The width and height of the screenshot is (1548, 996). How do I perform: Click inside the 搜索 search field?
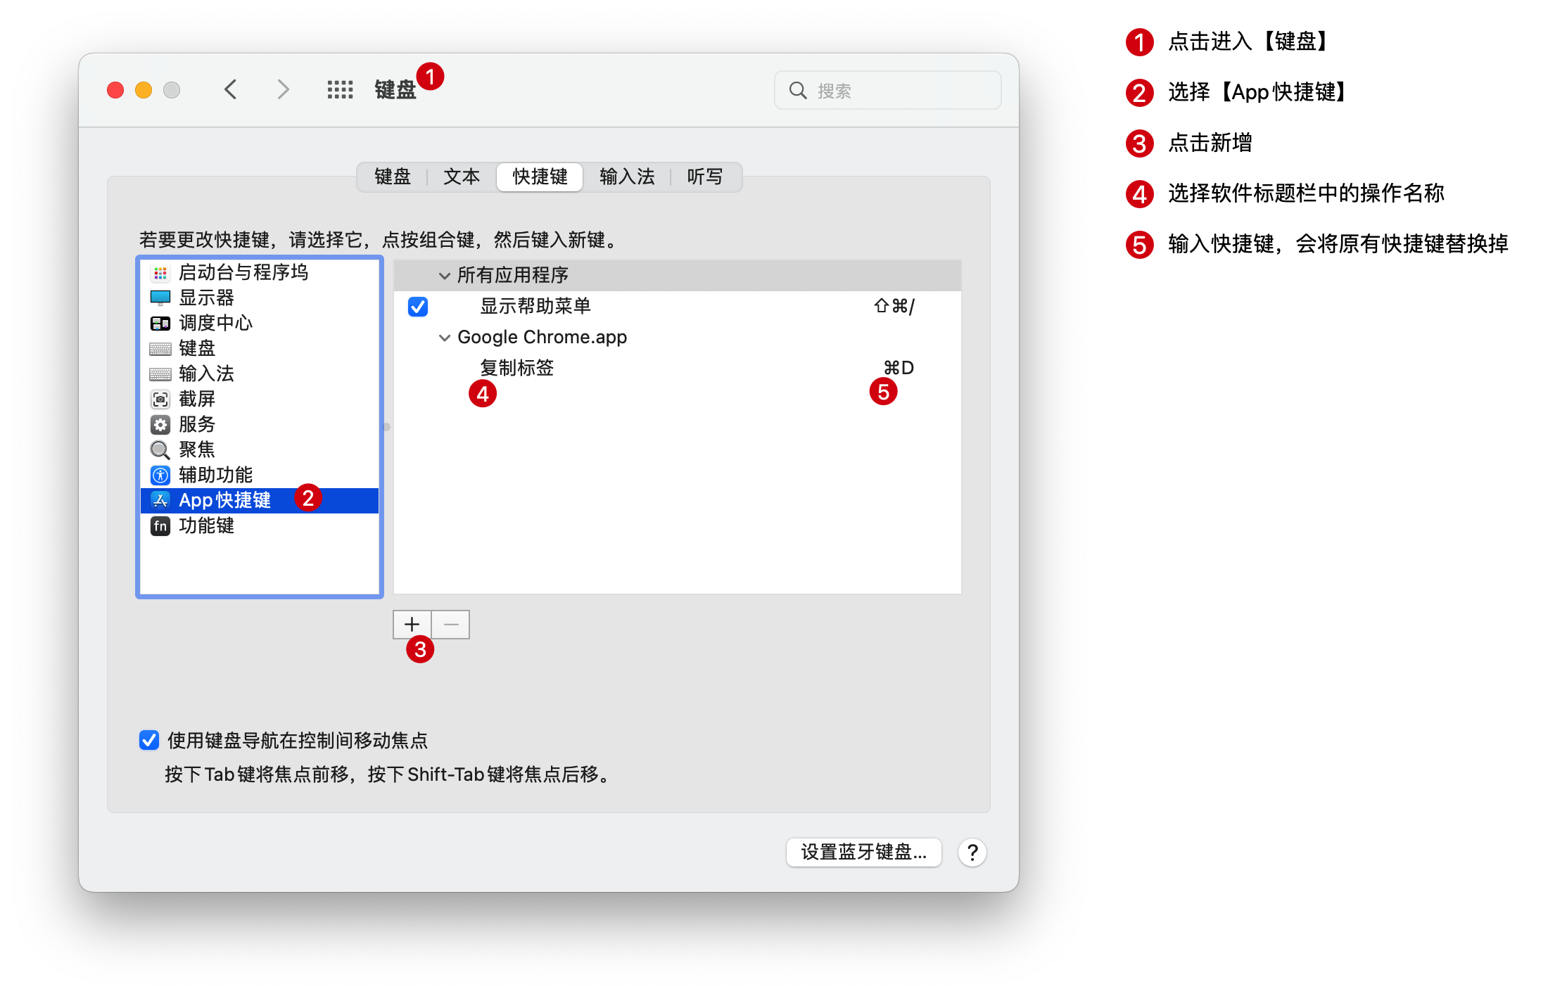887,89
